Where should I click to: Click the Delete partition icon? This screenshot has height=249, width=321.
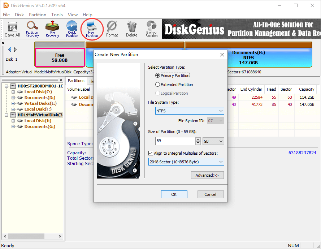(131, 29)
